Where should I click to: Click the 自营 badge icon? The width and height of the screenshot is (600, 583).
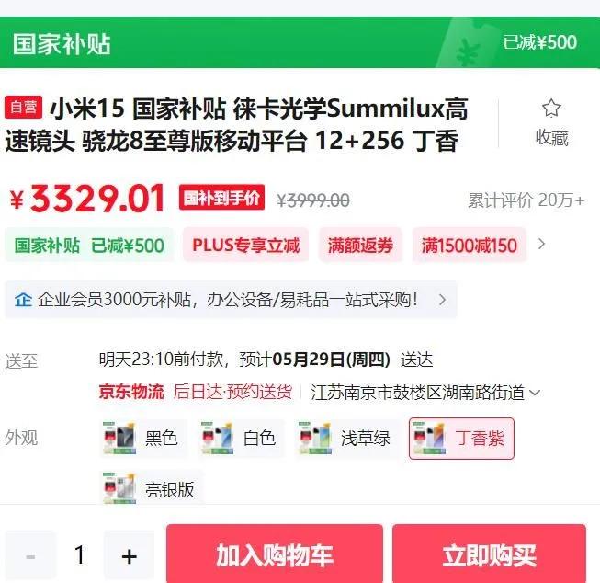23,108
